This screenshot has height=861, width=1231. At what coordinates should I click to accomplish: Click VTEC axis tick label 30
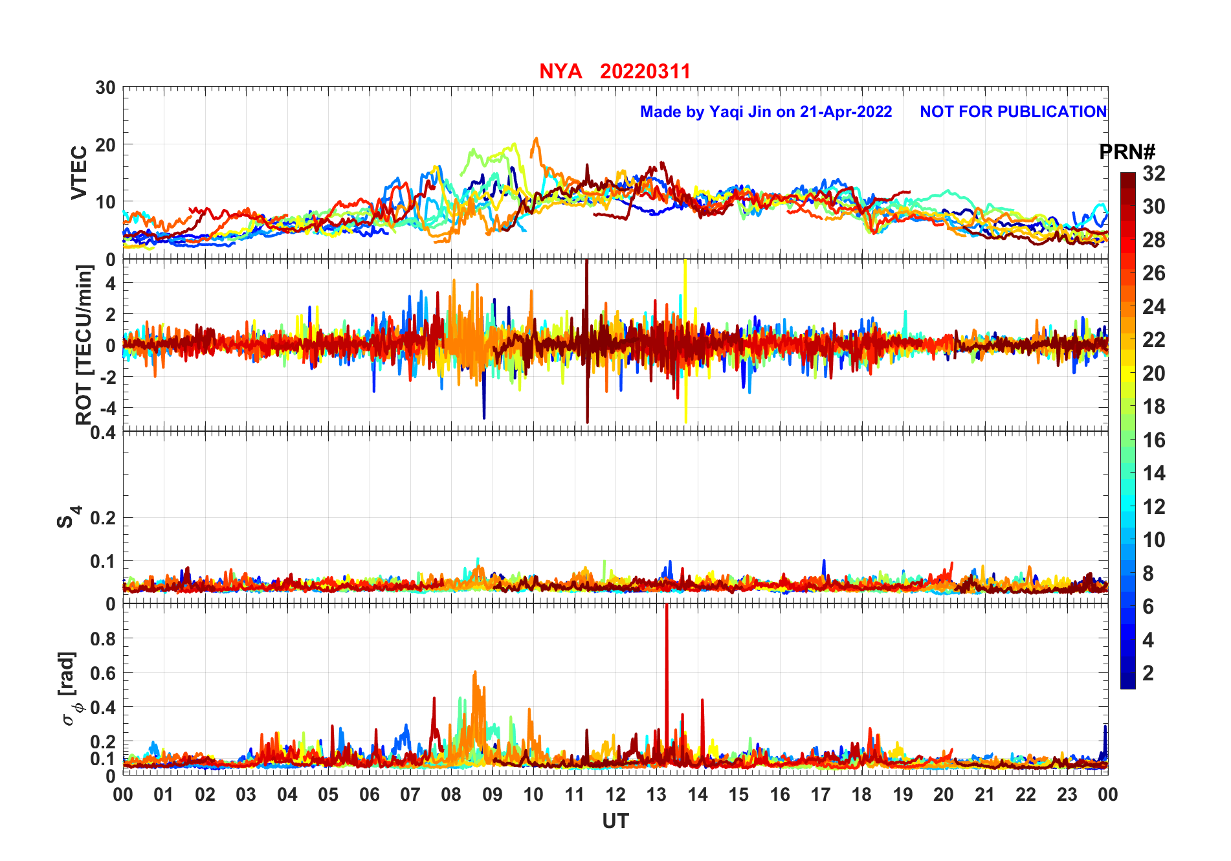point(105,87)
